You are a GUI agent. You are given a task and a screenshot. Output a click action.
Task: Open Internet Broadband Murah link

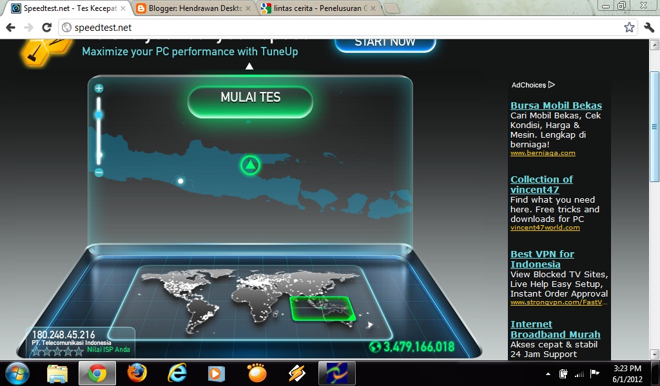pos(555,329)
